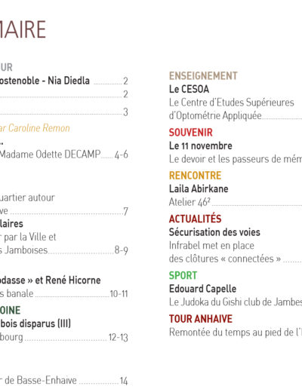Viewport: 302px width, 389px height.
Task: Click the Caroline Remon byline
Action: click(x=35, y=128)
